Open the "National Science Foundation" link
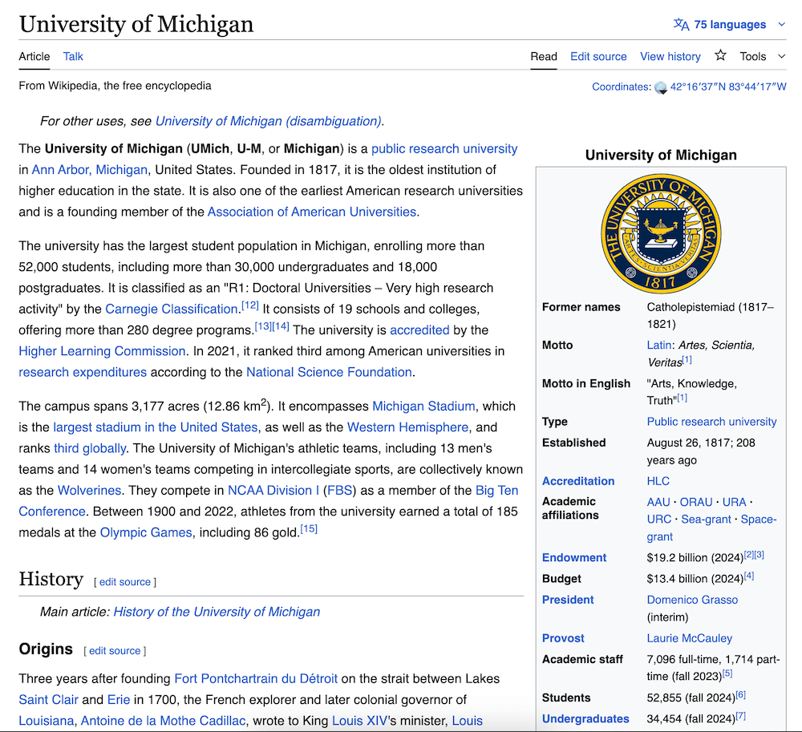The image size is (802, 732). click(x=329, y=371)
